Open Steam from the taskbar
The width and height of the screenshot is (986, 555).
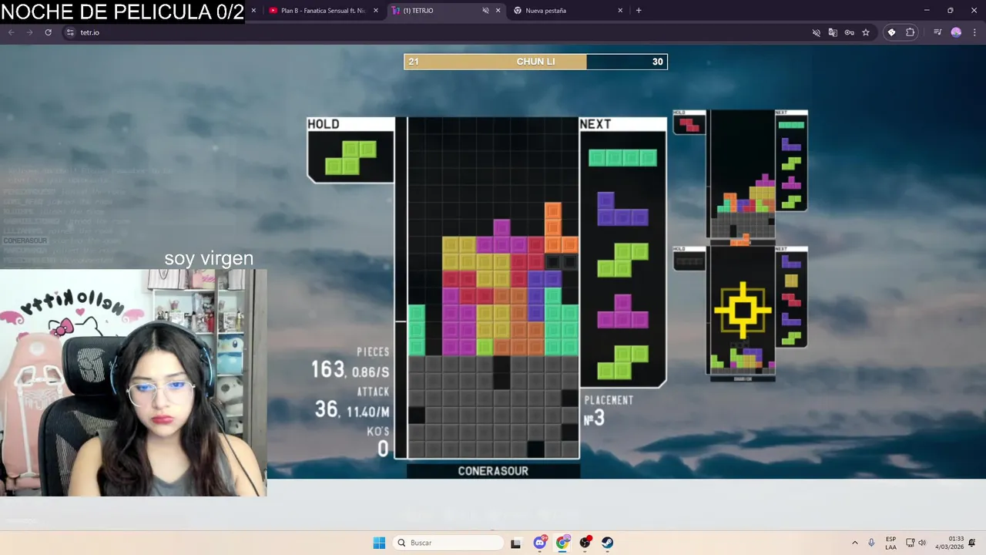click(x=607, y=543)
